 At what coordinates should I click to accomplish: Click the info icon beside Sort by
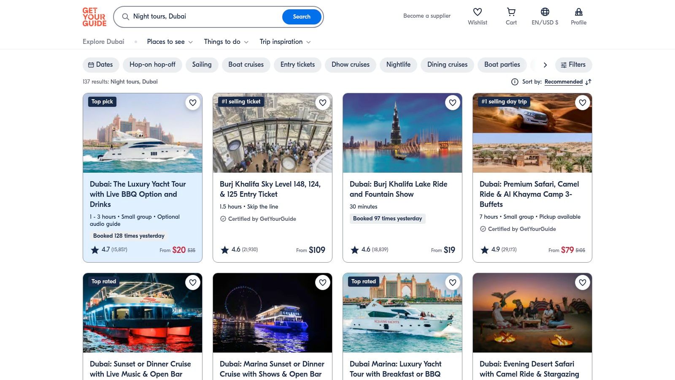pos(515,82)
